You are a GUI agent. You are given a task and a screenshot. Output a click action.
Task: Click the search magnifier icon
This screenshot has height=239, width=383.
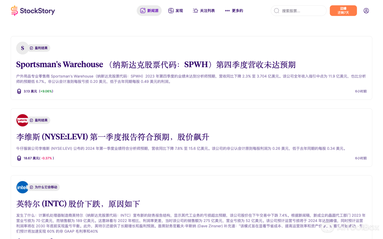[x=277, y=10]
